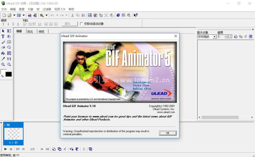The image size is (255, 157).
Task: Select the Eyedropper tool
Action: (x=3, y=59)
